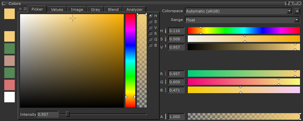
Task: Click the Colors panel title icon
Action: 4,4
